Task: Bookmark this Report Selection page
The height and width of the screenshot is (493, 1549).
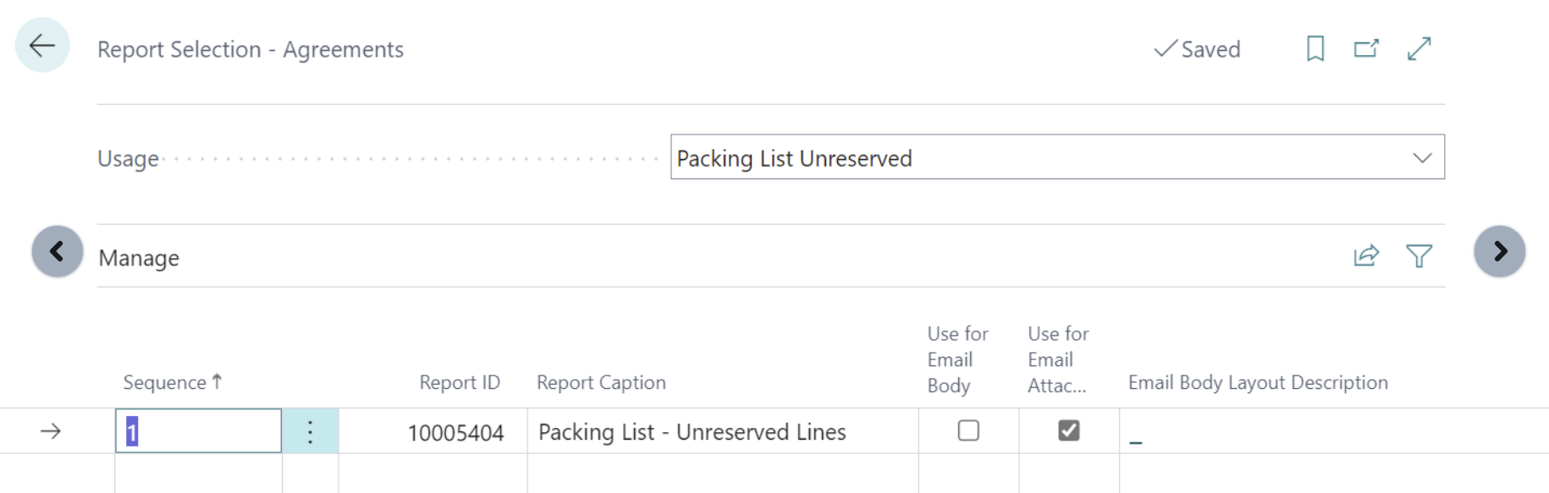Action: (x=1315, y=49)
